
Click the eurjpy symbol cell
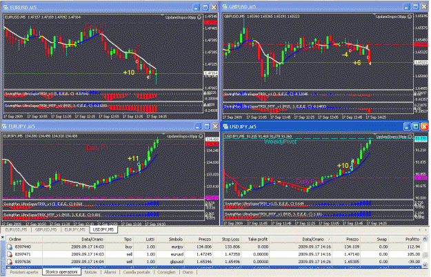pos(177,247)
